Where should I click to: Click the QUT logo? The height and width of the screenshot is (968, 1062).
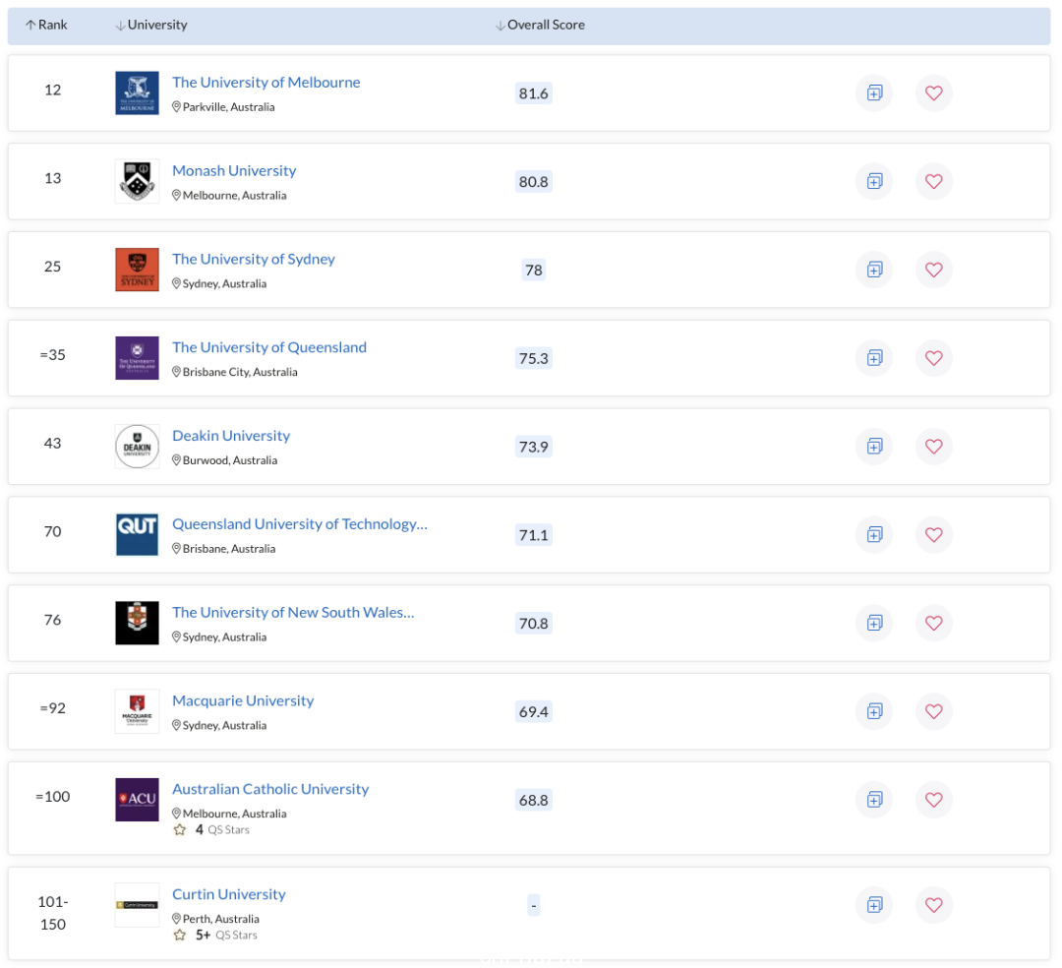tap(137, 534)
